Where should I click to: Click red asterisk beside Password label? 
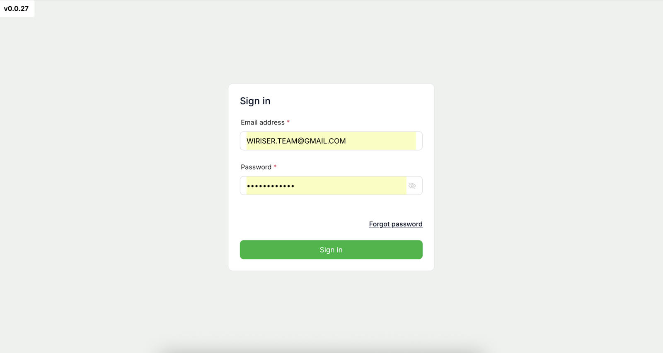[x=275, y=167]
